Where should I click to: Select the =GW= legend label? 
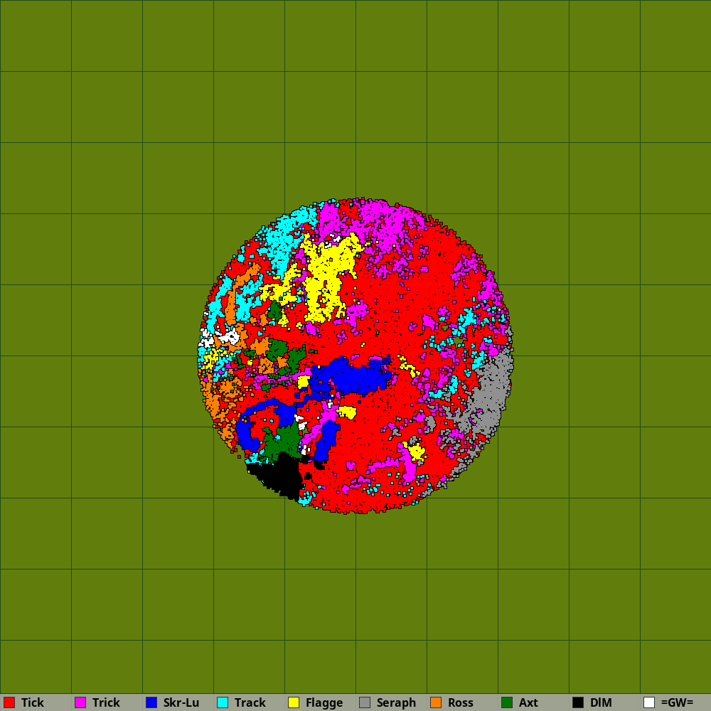[678, 702]
